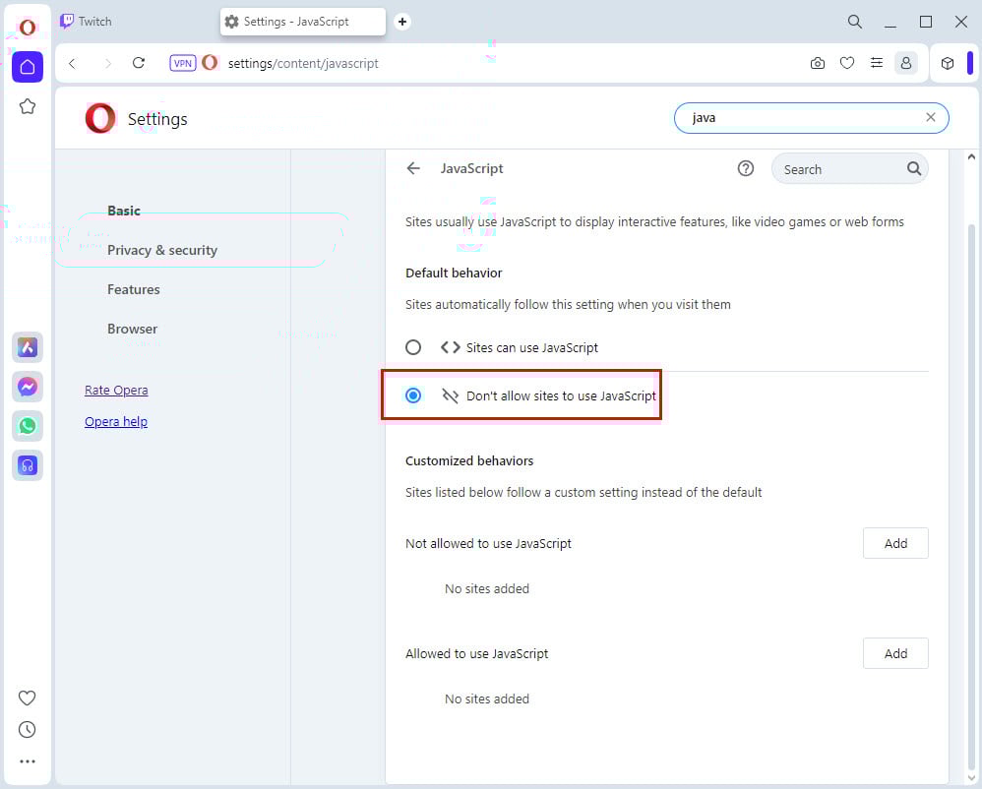Add a site to Allowed list
Viewport: 982px width, 789px height.
[895, 654]
